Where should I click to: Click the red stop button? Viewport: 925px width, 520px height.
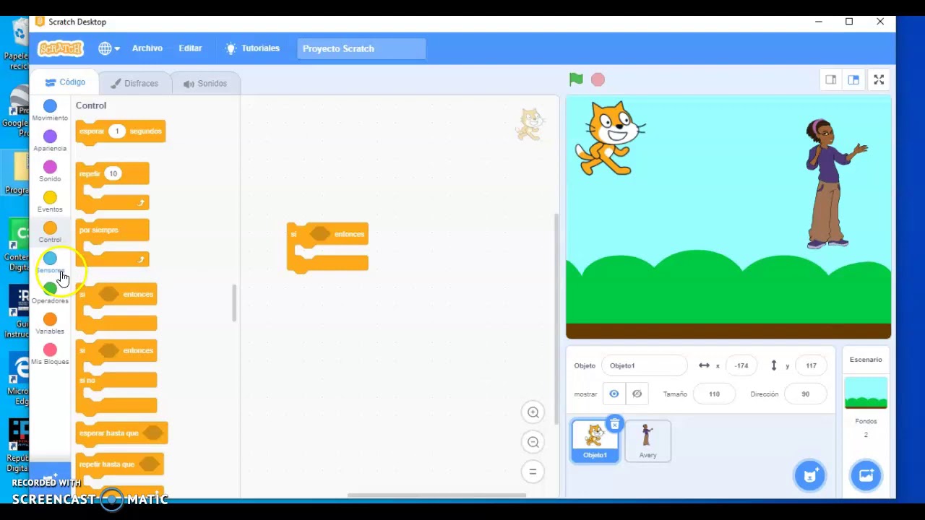click(598, 79)
